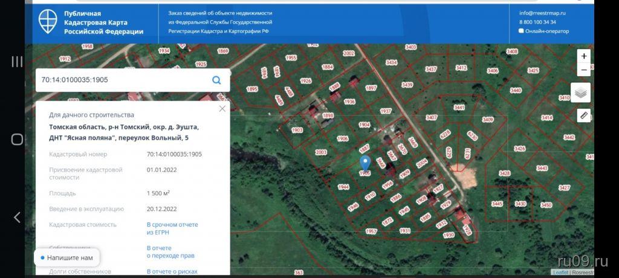The image size is (619, 278).
Task: Click the globe logo in the header
Action: 48,22
